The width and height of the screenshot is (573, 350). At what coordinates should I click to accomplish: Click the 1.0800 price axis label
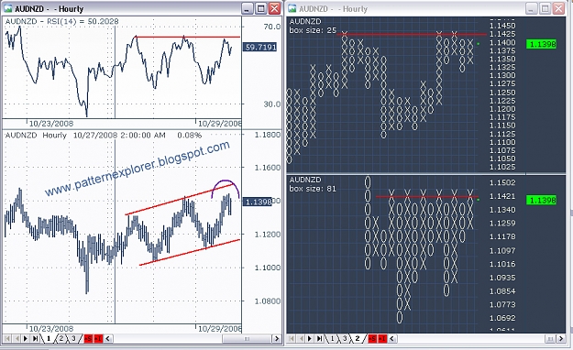[x=268, y=301]
